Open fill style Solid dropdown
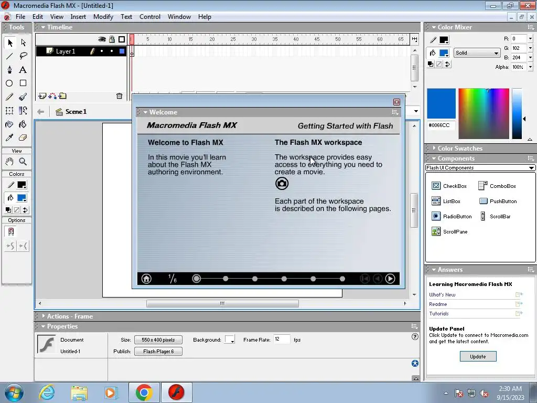The height and width of the screenshot is (403, 537). 477,53
